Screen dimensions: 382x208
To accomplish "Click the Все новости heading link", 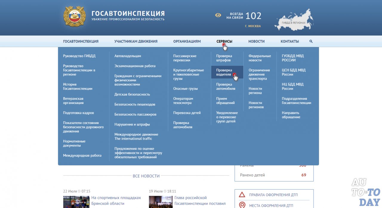I will [x=146, y=176].
